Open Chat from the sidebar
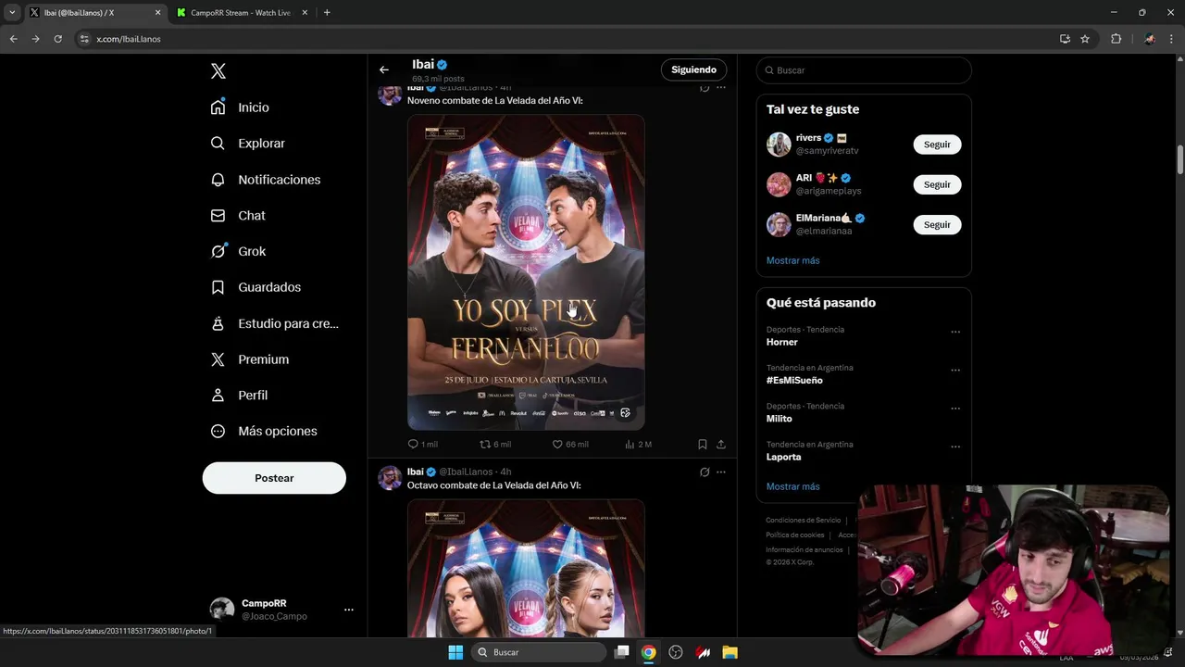 pos(239,216)
